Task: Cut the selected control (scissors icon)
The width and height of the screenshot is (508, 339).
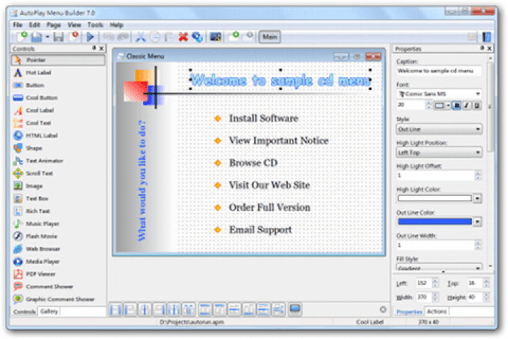Action: click(140, 37)
